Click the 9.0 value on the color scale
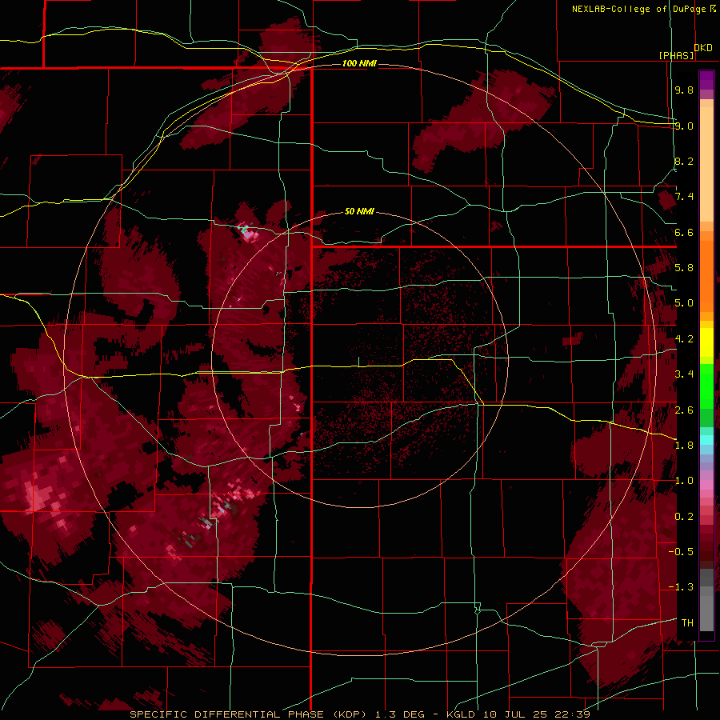Image resolution: width=720 pixels, height=720 pixels. click(684, 126)
